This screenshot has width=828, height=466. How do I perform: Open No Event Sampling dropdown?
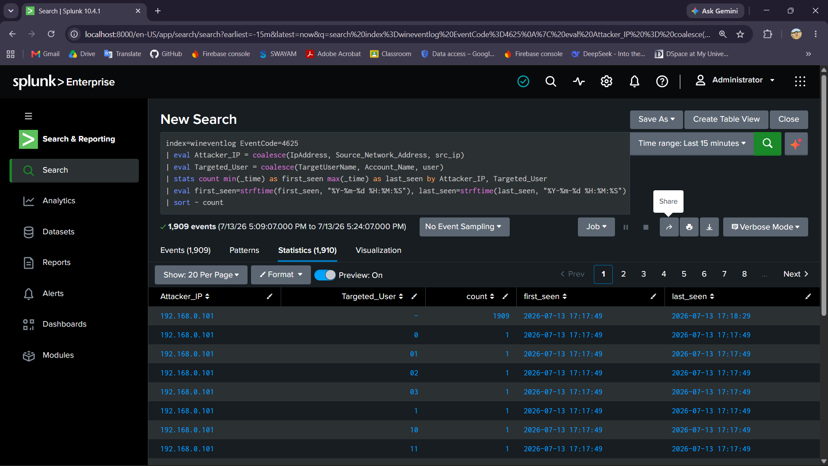click(x=464, y=227)
